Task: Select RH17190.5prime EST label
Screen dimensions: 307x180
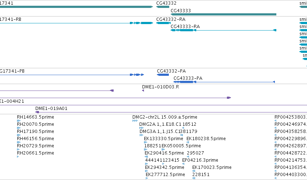Action: point(35,131)
